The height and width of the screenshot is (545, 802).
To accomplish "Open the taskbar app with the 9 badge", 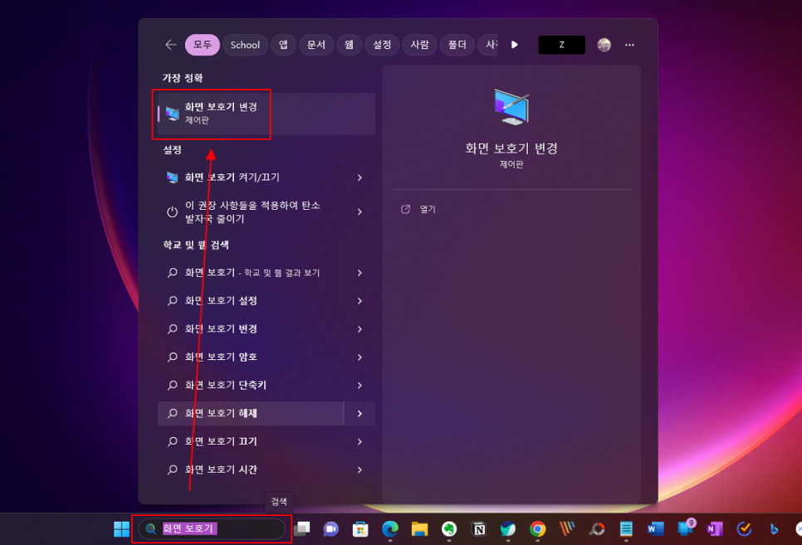I will click(686, 528).
